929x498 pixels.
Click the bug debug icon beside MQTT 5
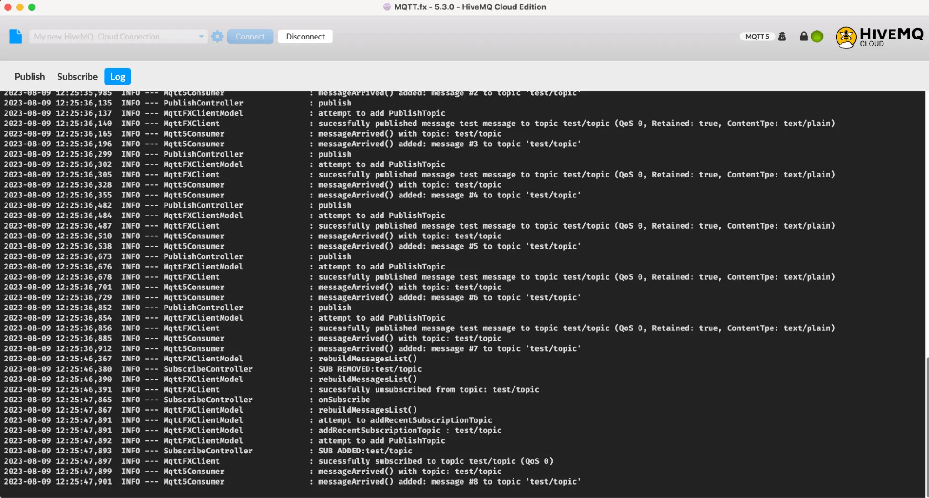(782, 36)
